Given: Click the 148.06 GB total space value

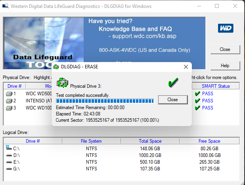Looking at the screenshot, I should point(150,149).
